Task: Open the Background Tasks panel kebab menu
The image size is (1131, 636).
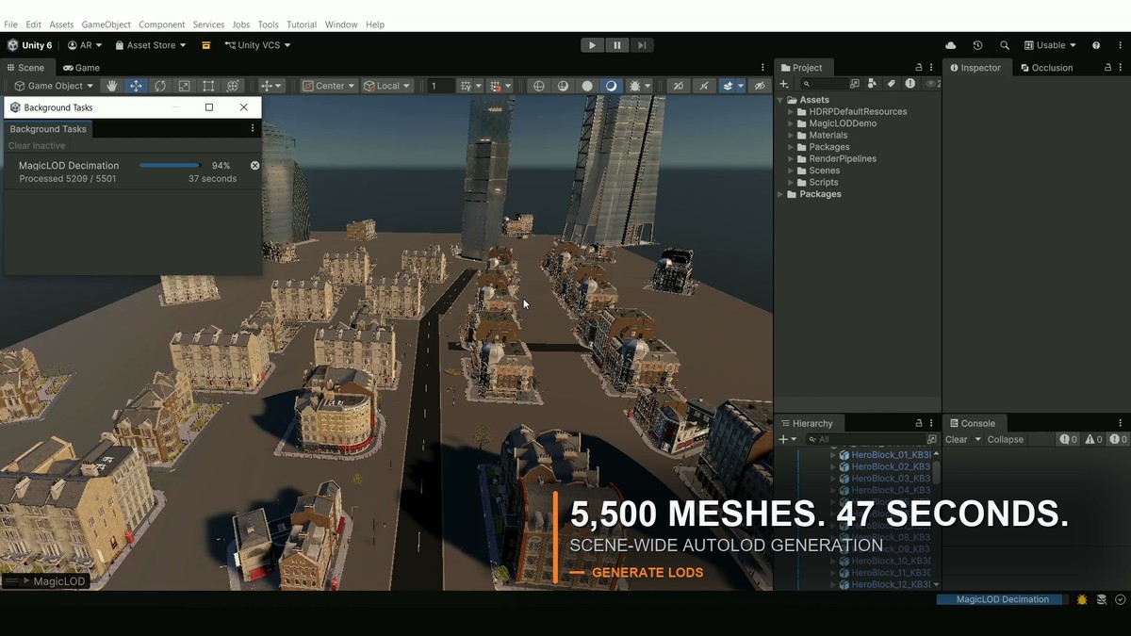Action: 253,128
